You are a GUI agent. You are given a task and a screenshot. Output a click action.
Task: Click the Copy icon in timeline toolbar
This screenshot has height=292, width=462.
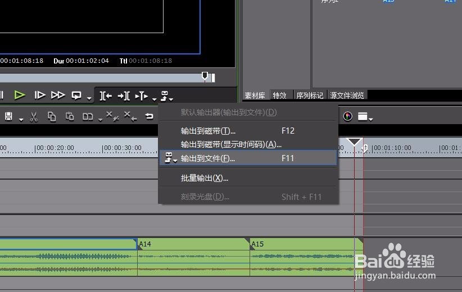point(52,117)
